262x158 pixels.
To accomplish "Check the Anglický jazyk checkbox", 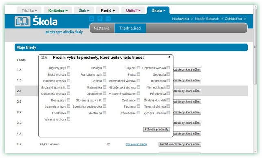I will pos(68,67).
